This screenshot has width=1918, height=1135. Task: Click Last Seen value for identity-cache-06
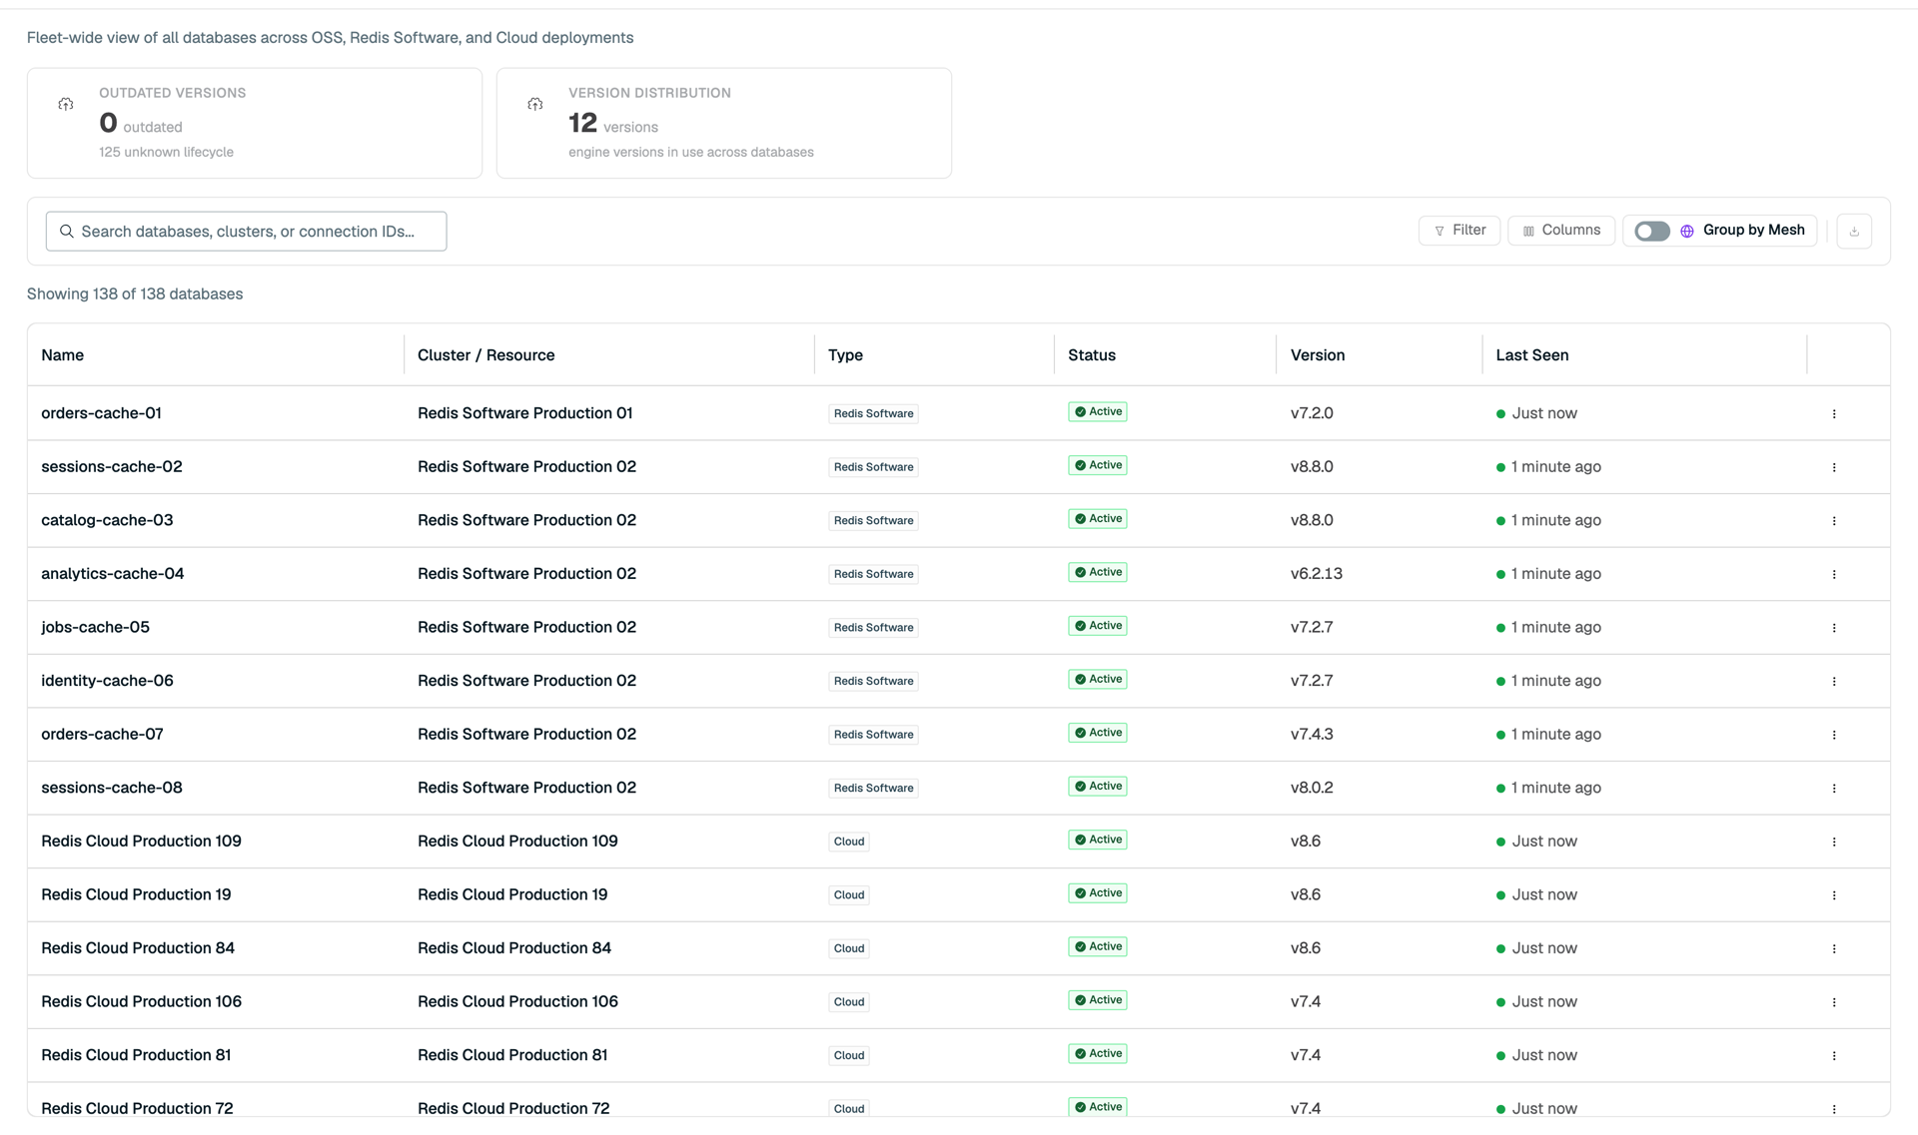pos(1548,681)
